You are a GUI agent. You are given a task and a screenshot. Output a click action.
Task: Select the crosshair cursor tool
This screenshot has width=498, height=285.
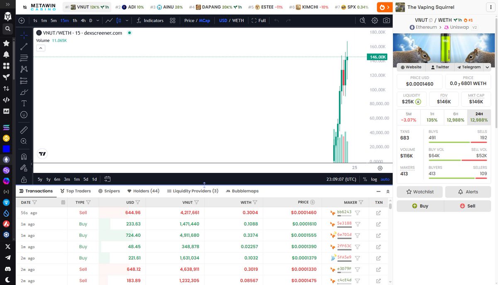coord(24,35)
